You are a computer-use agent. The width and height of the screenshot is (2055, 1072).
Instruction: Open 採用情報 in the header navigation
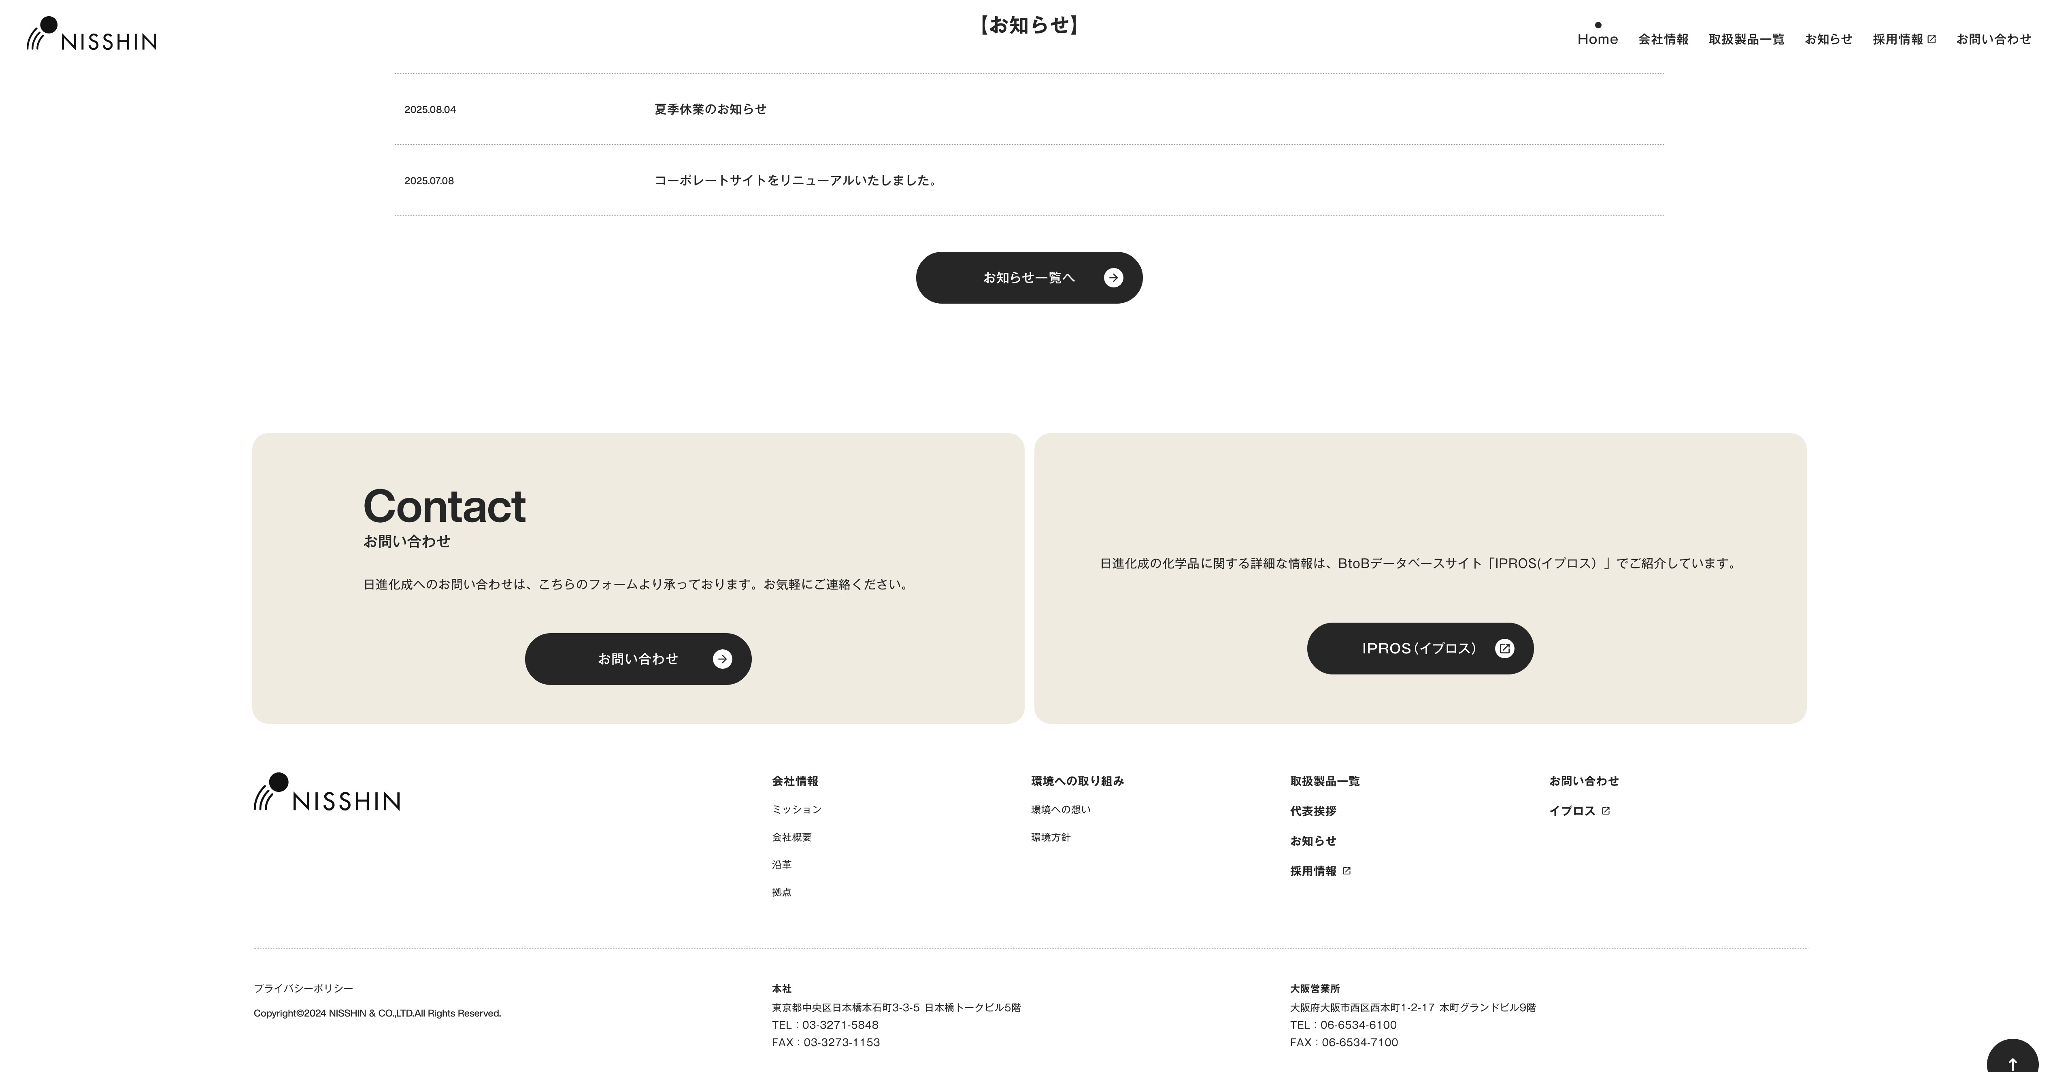pos(1897,39)
